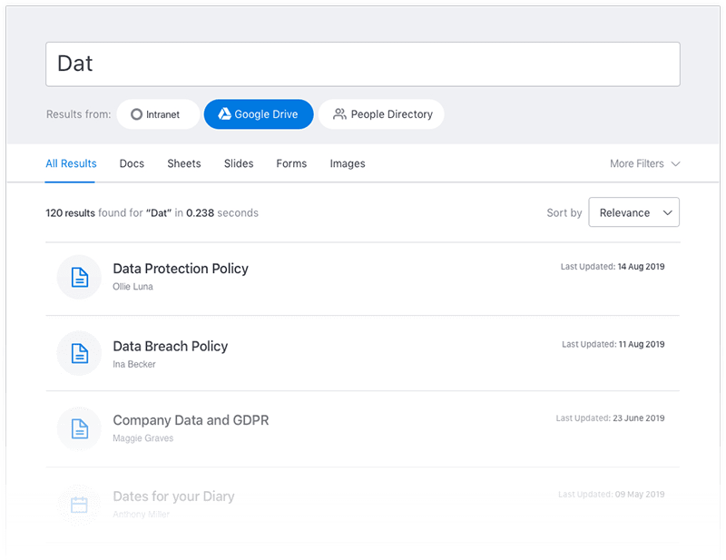Viewport: 726px width, 560px height.
Task: Open the Relevance sort dropdown
Action: [x=633, y=212]
